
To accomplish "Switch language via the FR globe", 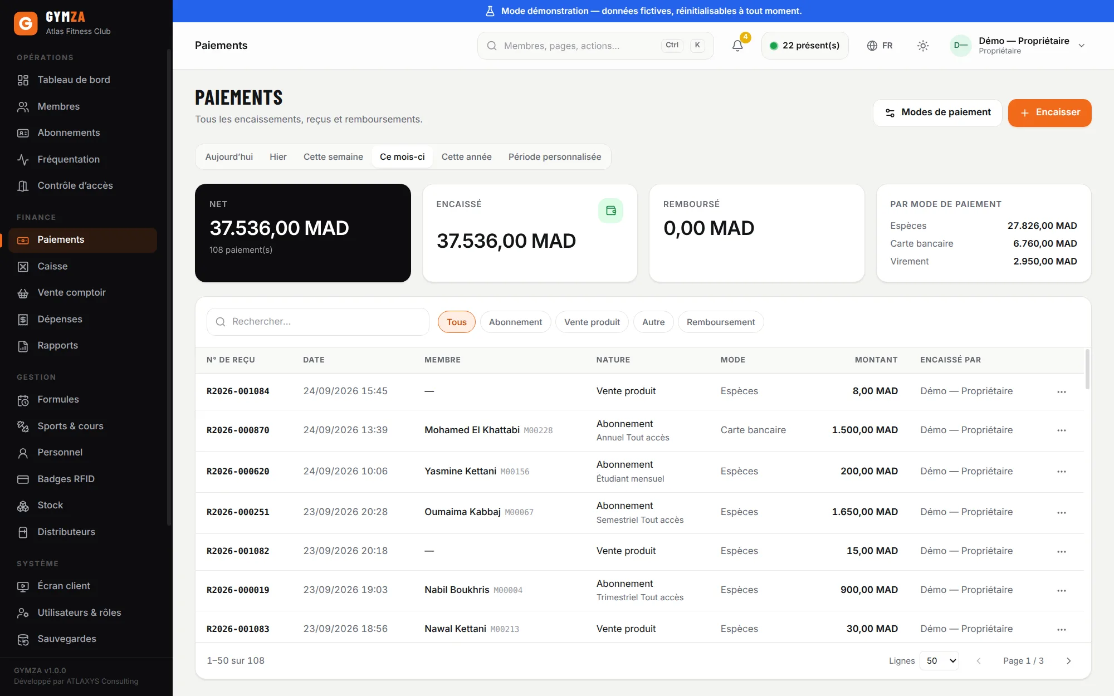I will pos(880,46).
